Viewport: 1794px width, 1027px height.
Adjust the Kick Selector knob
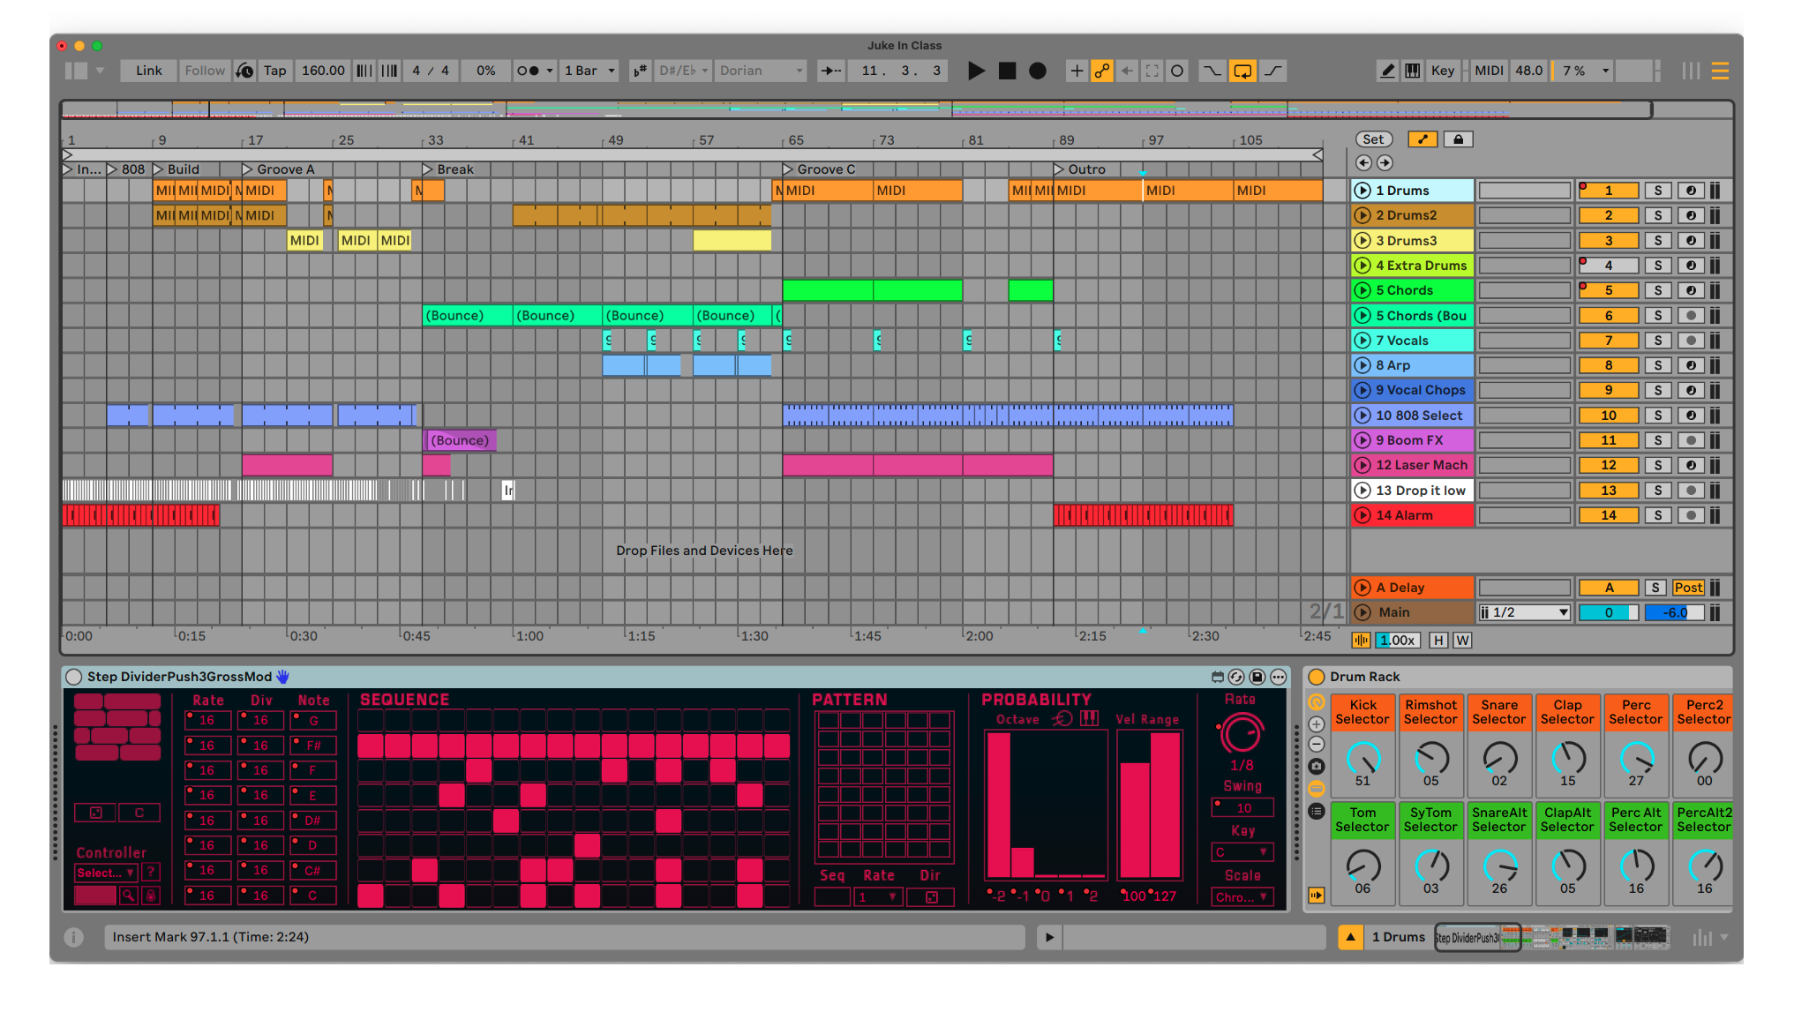(1362, 758)
